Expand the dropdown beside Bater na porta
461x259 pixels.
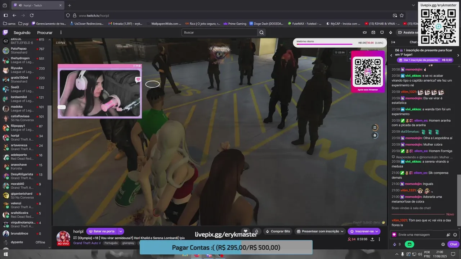121,231
